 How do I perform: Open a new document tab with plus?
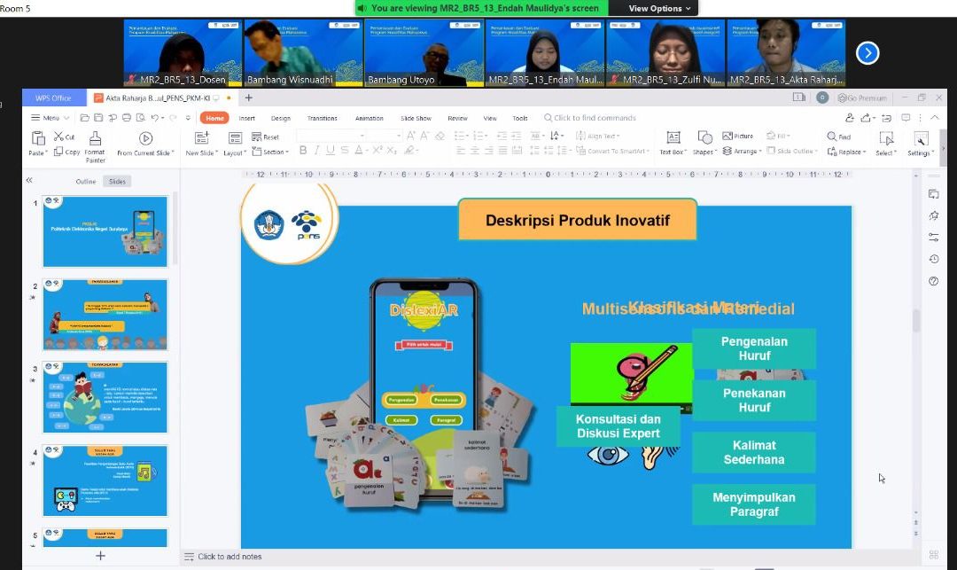click(248, 98)
